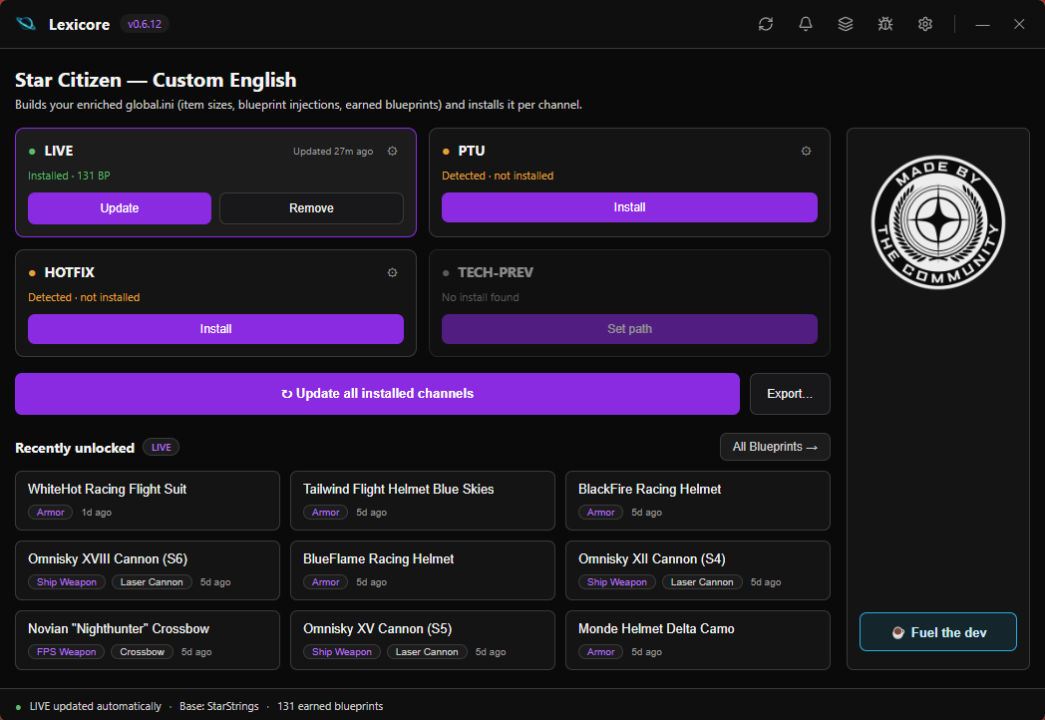Click Fuel the dev button

[x=938, y=632]
